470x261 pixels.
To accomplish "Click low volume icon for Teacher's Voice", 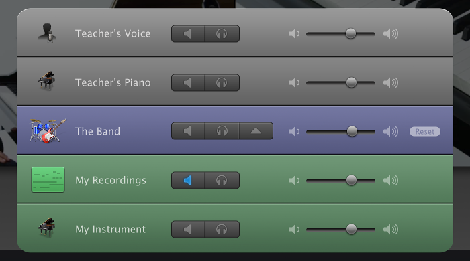I will 294,33.
